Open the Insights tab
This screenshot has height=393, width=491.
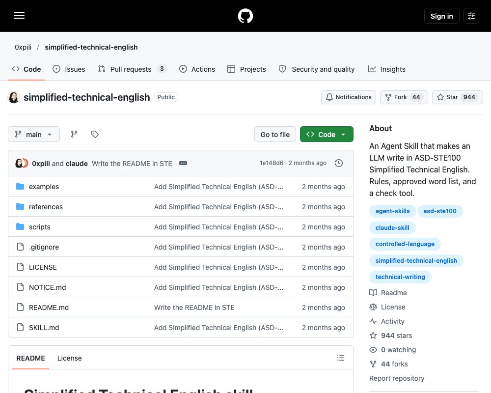pos(387,69)
